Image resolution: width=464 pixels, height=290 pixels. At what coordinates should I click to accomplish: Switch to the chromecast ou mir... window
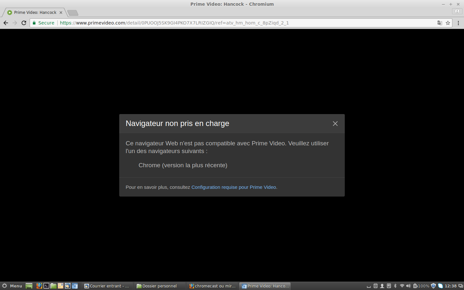pos(212,286)
